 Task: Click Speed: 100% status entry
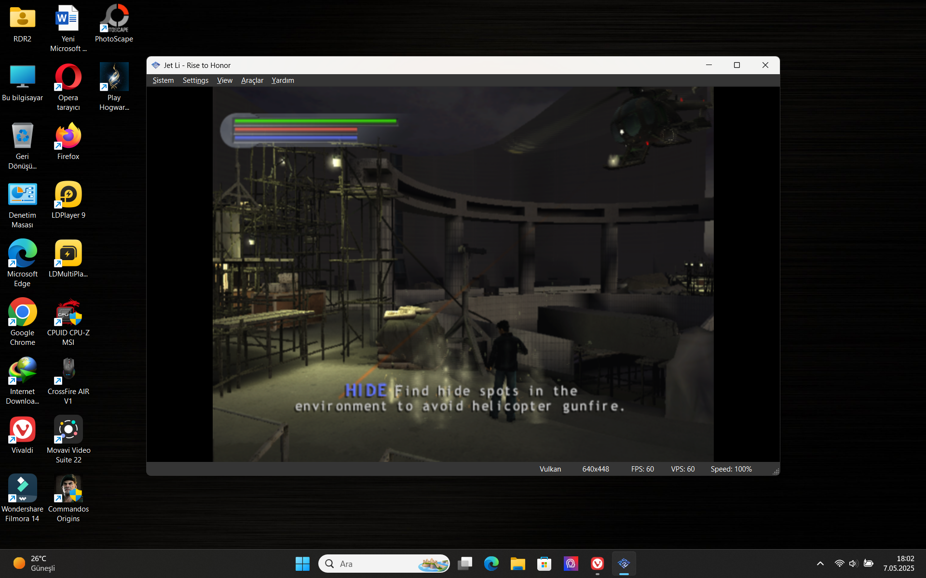(x=731, y=469)
